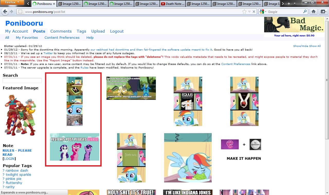Open a new tab with the plus button

pyautogui.click(x=289, y=4)
